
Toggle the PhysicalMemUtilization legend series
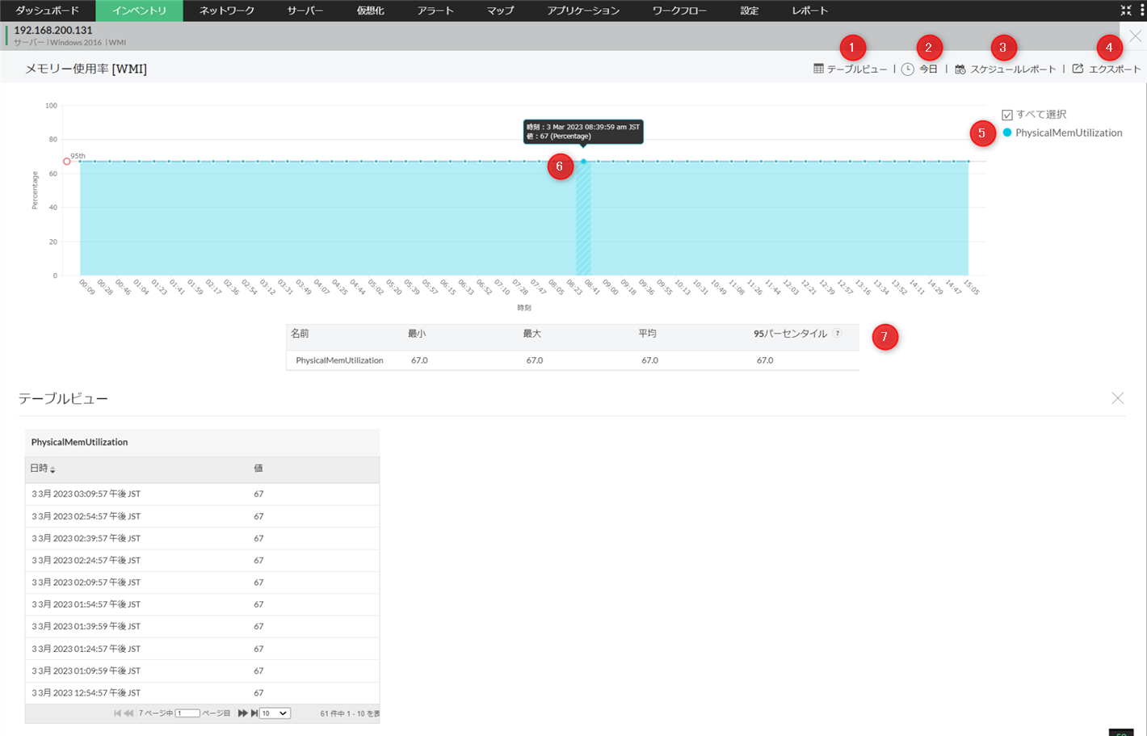1062,132
